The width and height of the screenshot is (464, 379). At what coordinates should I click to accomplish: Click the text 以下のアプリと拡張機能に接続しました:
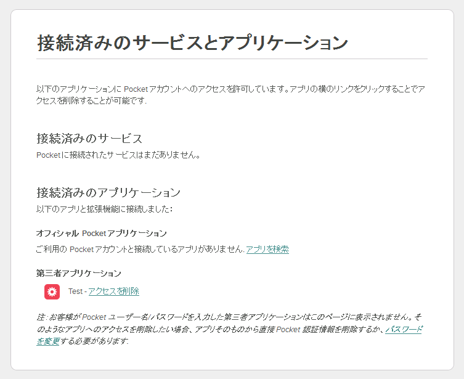pos(104,209)
